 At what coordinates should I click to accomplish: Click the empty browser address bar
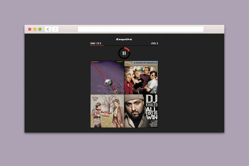pyautogui.click(x=140, y=29)
